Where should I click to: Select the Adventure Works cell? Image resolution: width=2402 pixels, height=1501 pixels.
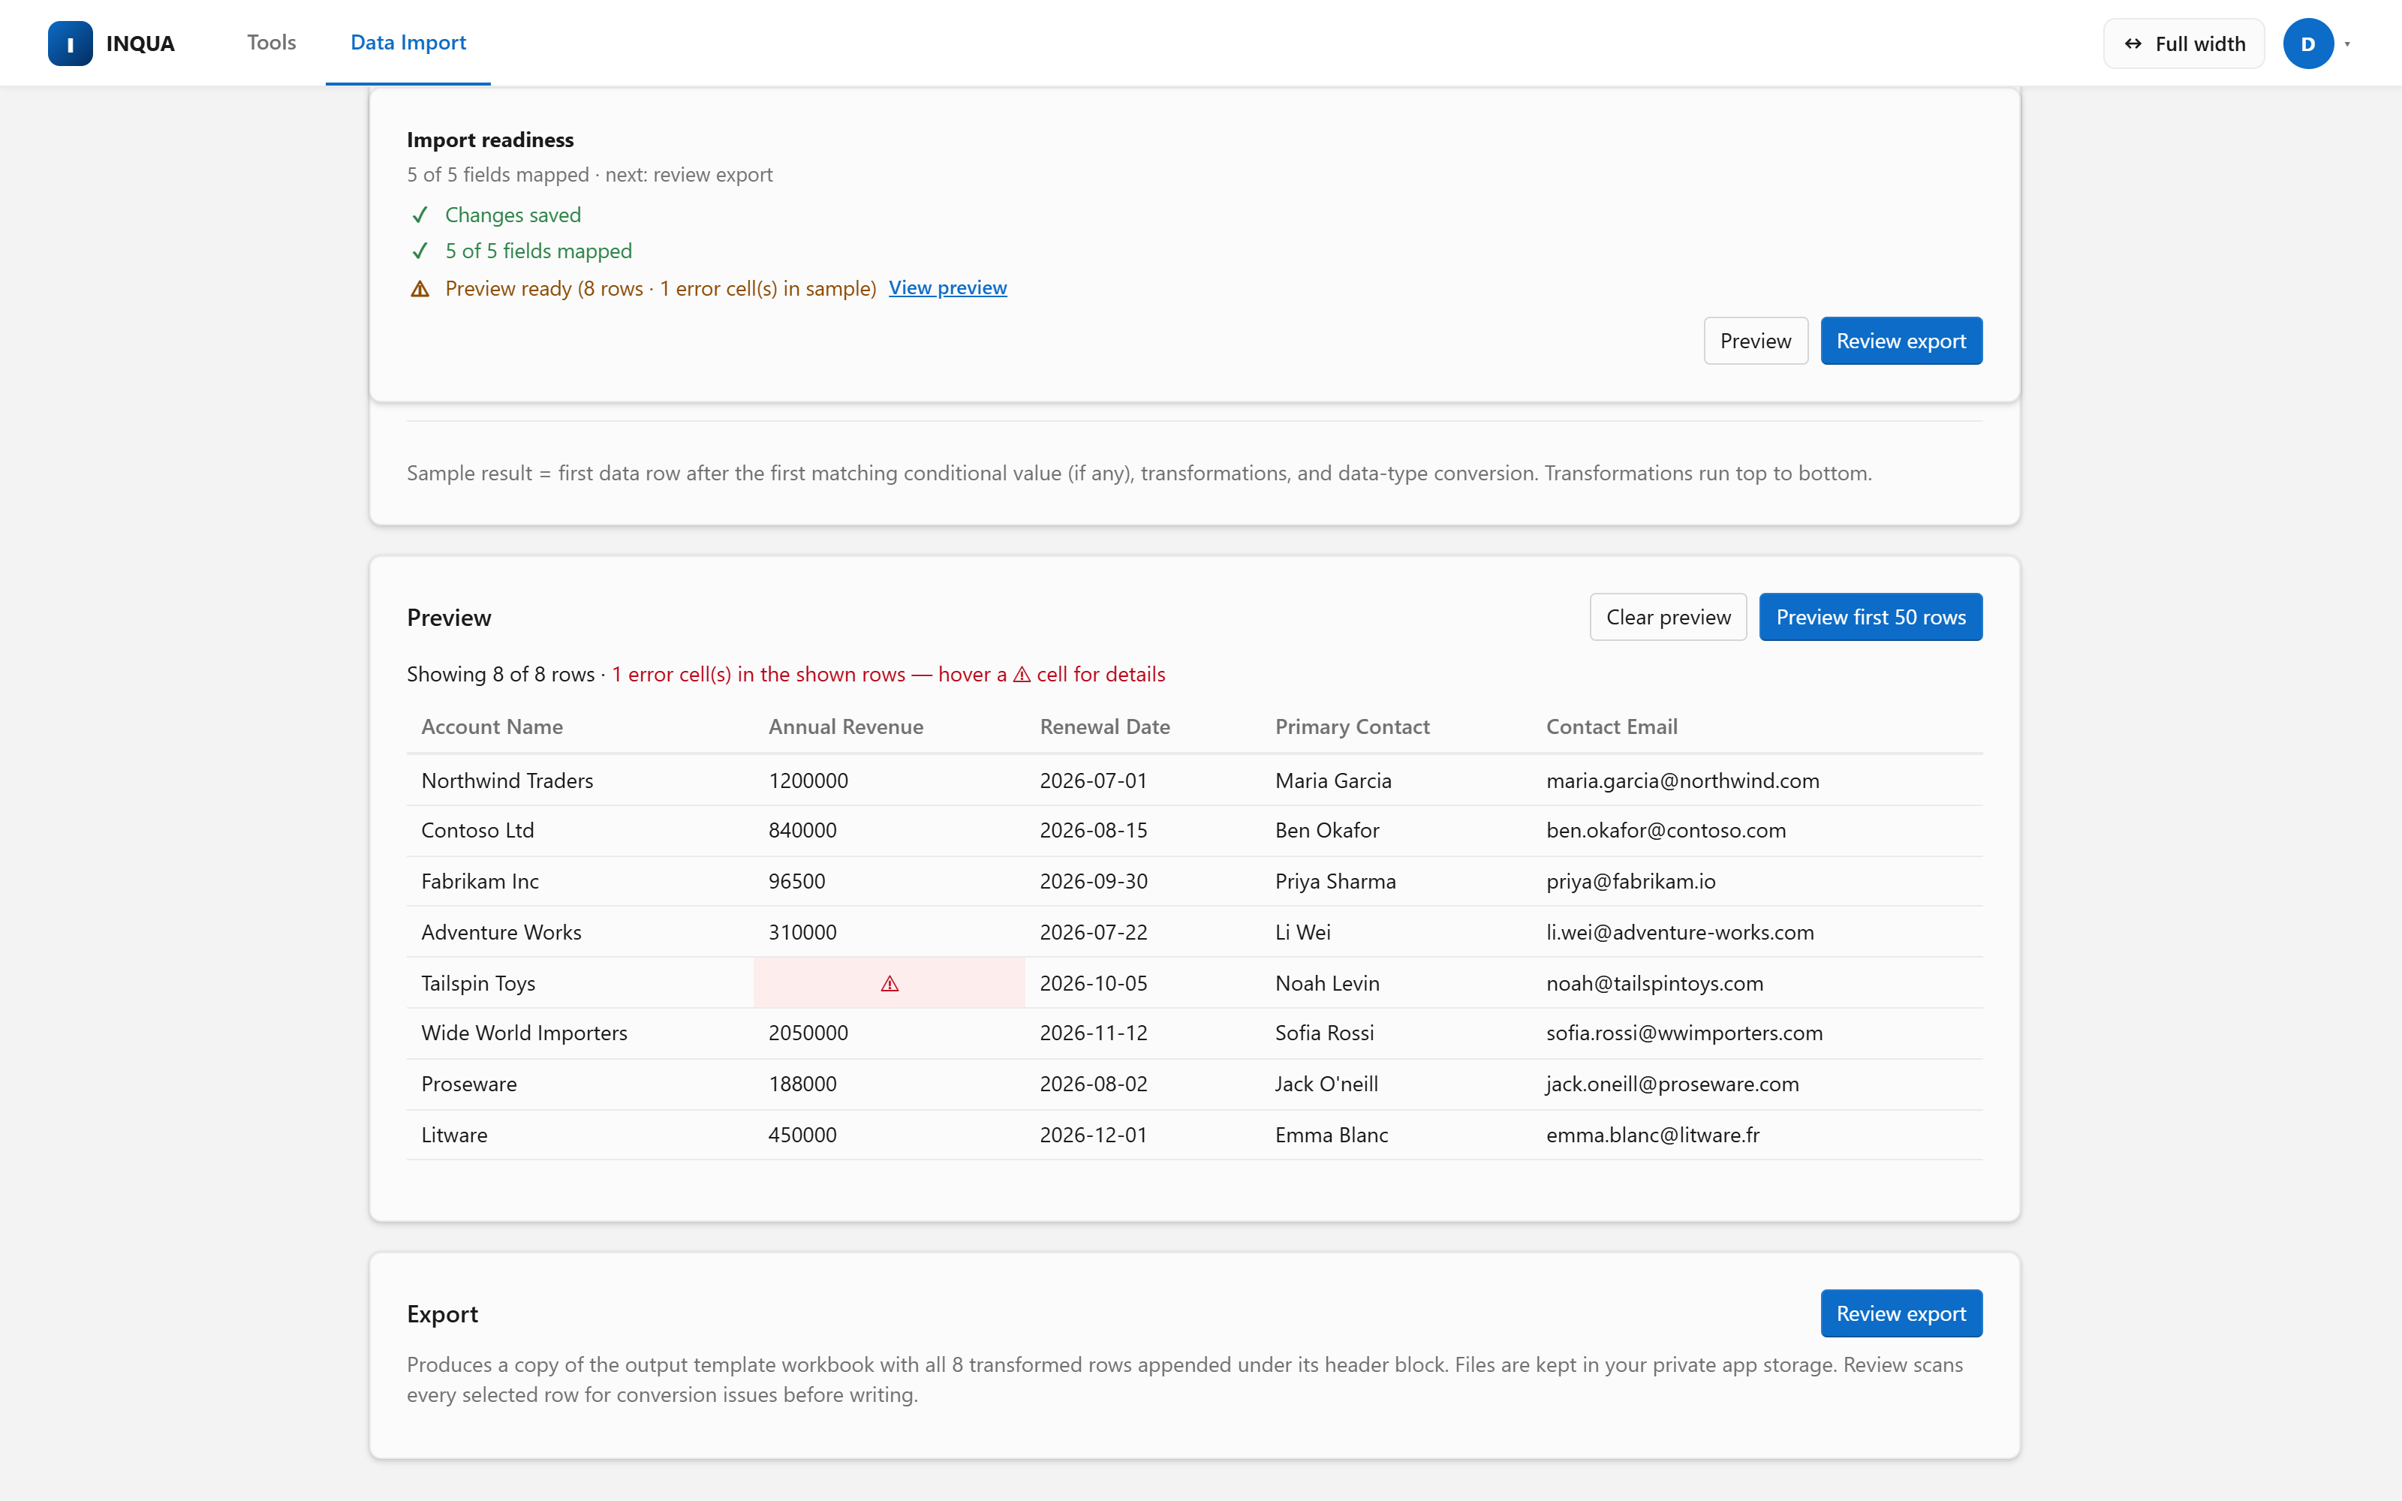pyautogui.click(x=500, y=932)
